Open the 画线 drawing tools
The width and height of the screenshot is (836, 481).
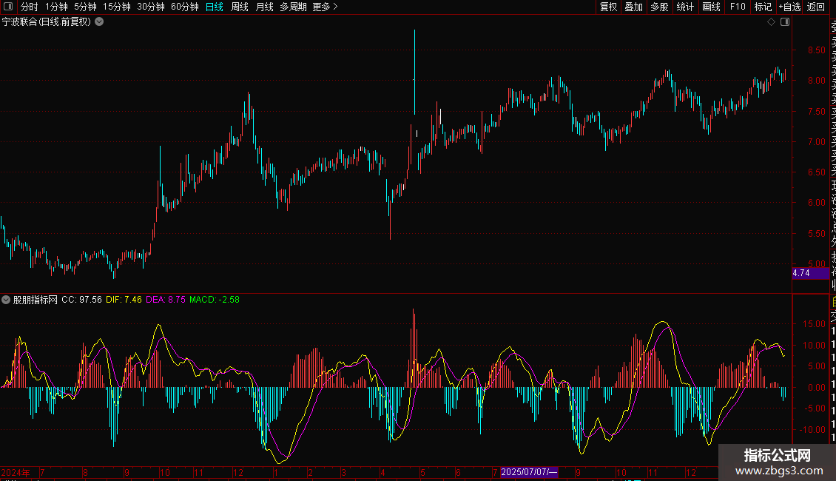click(711, 7)
